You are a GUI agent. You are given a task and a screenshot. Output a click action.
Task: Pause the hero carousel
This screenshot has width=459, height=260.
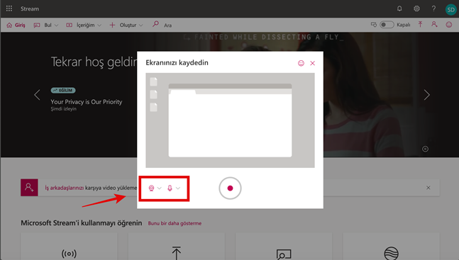tap(426, 149)
